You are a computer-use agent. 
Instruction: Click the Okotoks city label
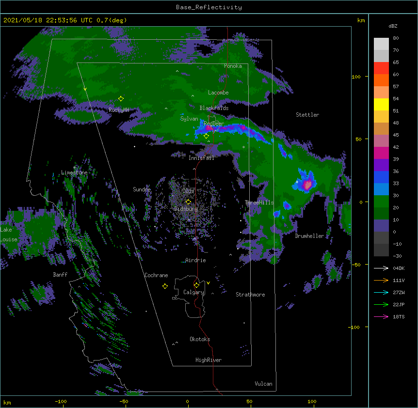click(200, 339)
